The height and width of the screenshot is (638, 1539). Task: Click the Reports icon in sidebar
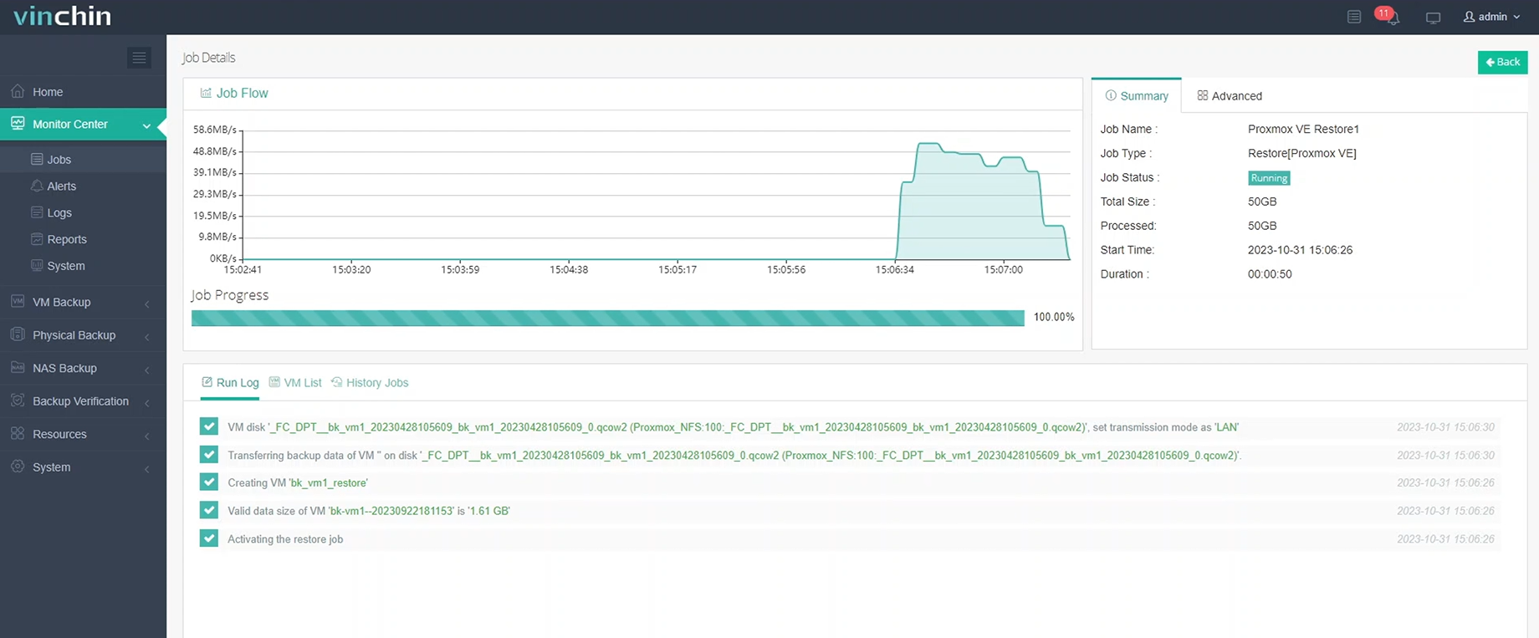(37, 239)
